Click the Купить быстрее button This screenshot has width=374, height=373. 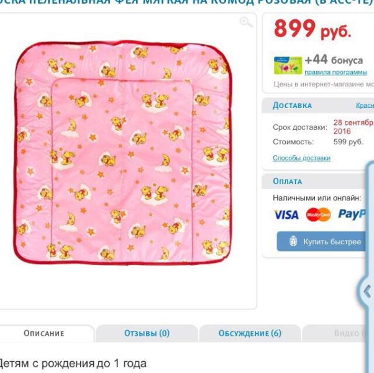(321, 241)
